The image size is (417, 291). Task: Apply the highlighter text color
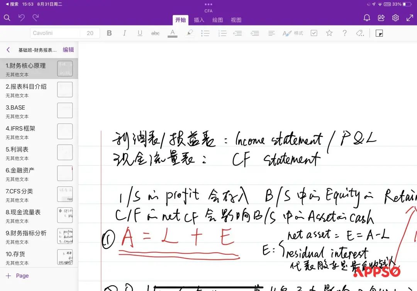(x=190, y=33)
